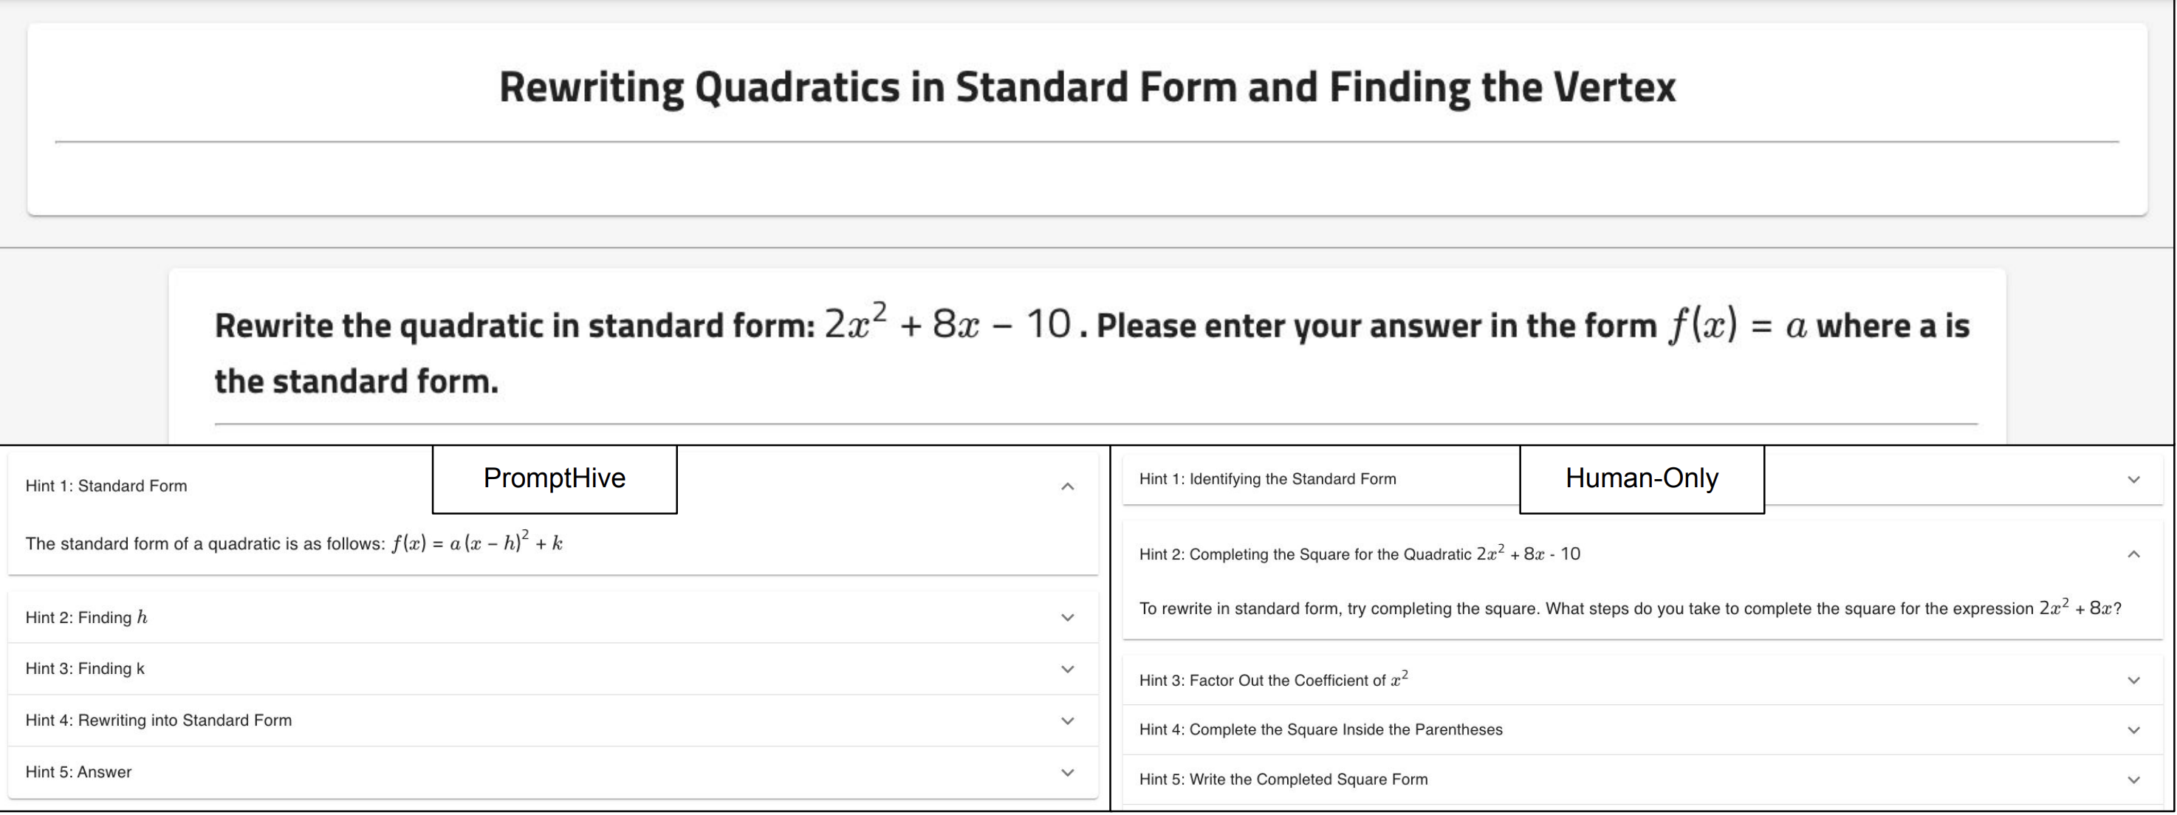This screenshot has width=2177, height=815.
Task: Click chevron next to Hint 3: Finding k
Action: click(x=1067, y=670)
